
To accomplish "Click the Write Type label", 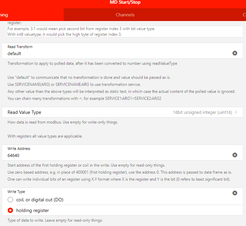I will click(16, 192).
